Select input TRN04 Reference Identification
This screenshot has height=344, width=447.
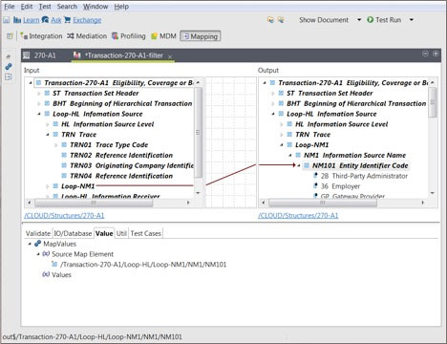click(121, 176)
